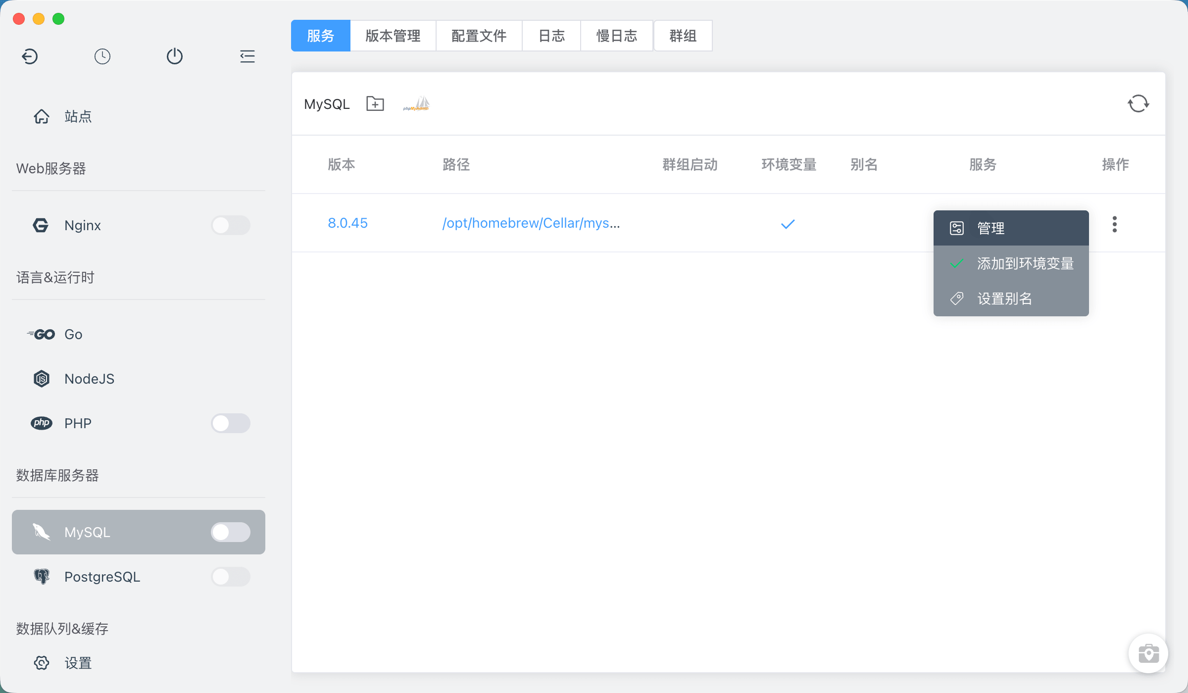Open the three-dot actions menu for 8.0.45
Viewport: 1188px width, 693px height.
tap(1114, 224)
